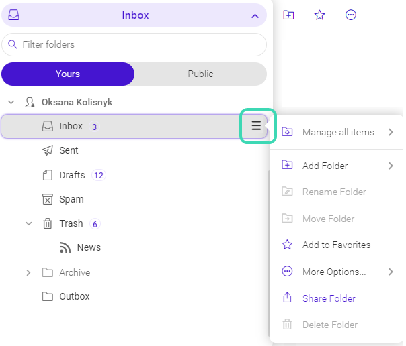
Task: Click the RSS icon beside News
Action: point(65,247)
